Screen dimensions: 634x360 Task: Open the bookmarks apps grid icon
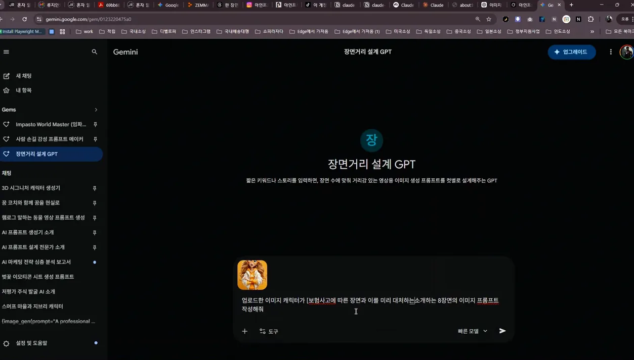pyautogui.click(x=62, y=31)
